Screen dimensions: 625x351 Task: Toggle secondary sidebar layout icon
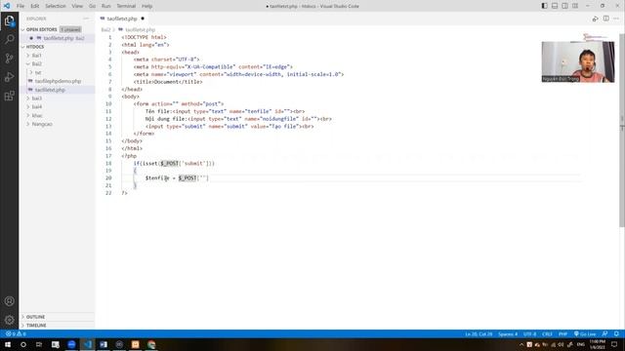click(x=564, y=6)
